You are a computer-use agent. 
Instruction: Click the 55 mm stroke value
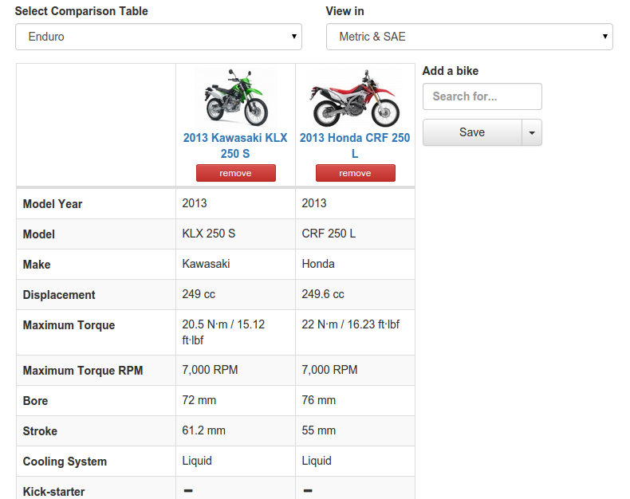click(x=319, y=430)
